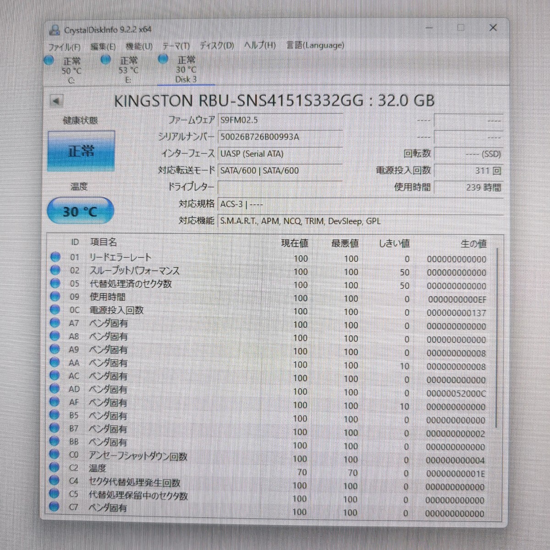Viewport: 550px width, 550px height.
Task: Open the 機能(U) menu
Action: click(139, 46)
